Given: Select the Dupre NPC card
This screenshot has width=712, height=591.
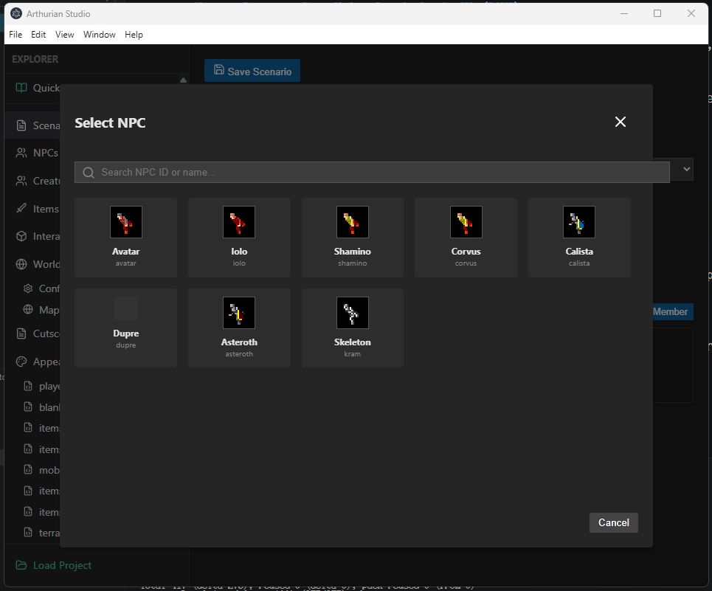Looking at the screenshot, I should pyautogui.click(x=125, y=328).
